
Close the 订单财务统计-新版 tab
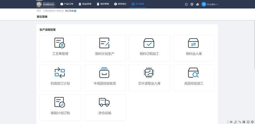(62, 11)
